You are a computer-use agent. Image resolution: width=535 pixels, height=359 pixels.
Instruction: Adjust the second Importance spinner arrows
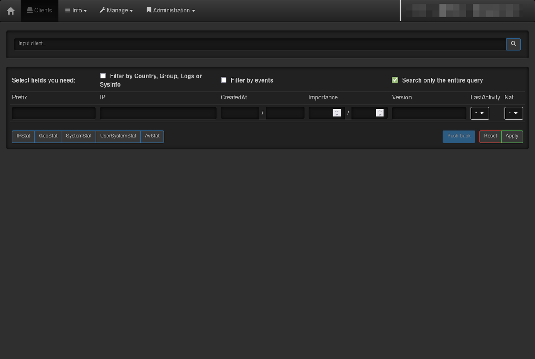380,113
